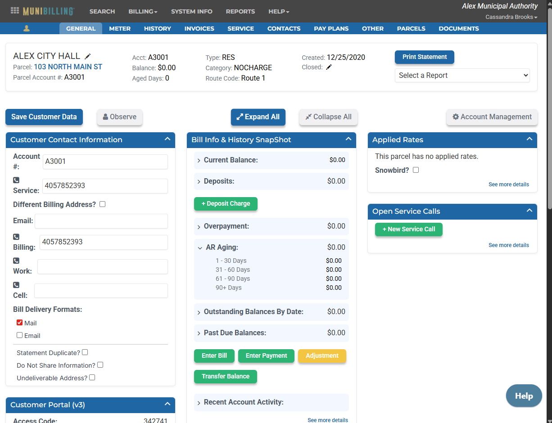
Task: Click the phone icon above Service label
Action: pyautogui.click(x=16, y=180)
